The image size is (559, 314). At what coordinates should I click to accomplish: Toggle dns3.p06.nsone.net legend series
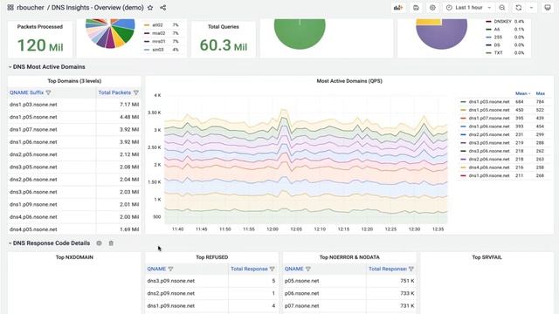coord(489,151)
